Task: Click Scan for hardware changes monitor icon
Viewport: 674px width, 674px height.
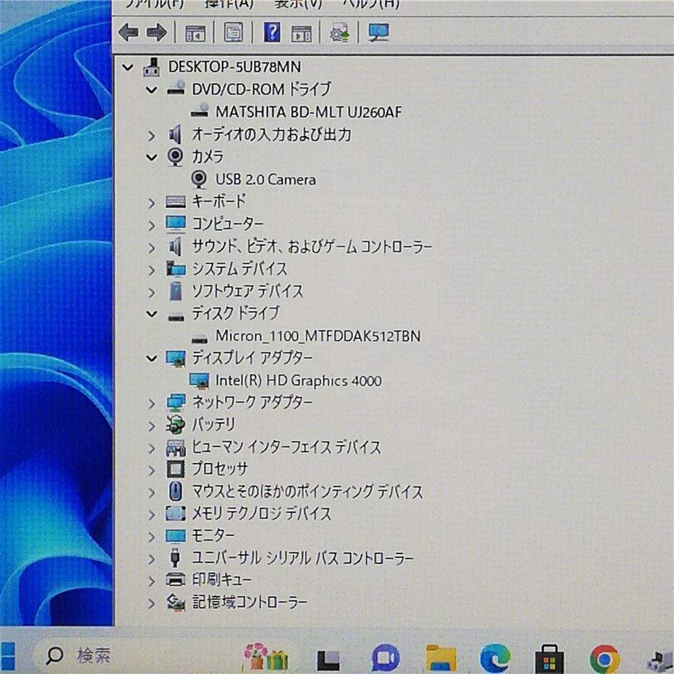Action: 379,32
